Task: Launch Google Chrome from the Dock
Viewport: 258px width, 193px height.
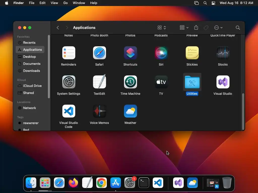Action: (102, 183)
